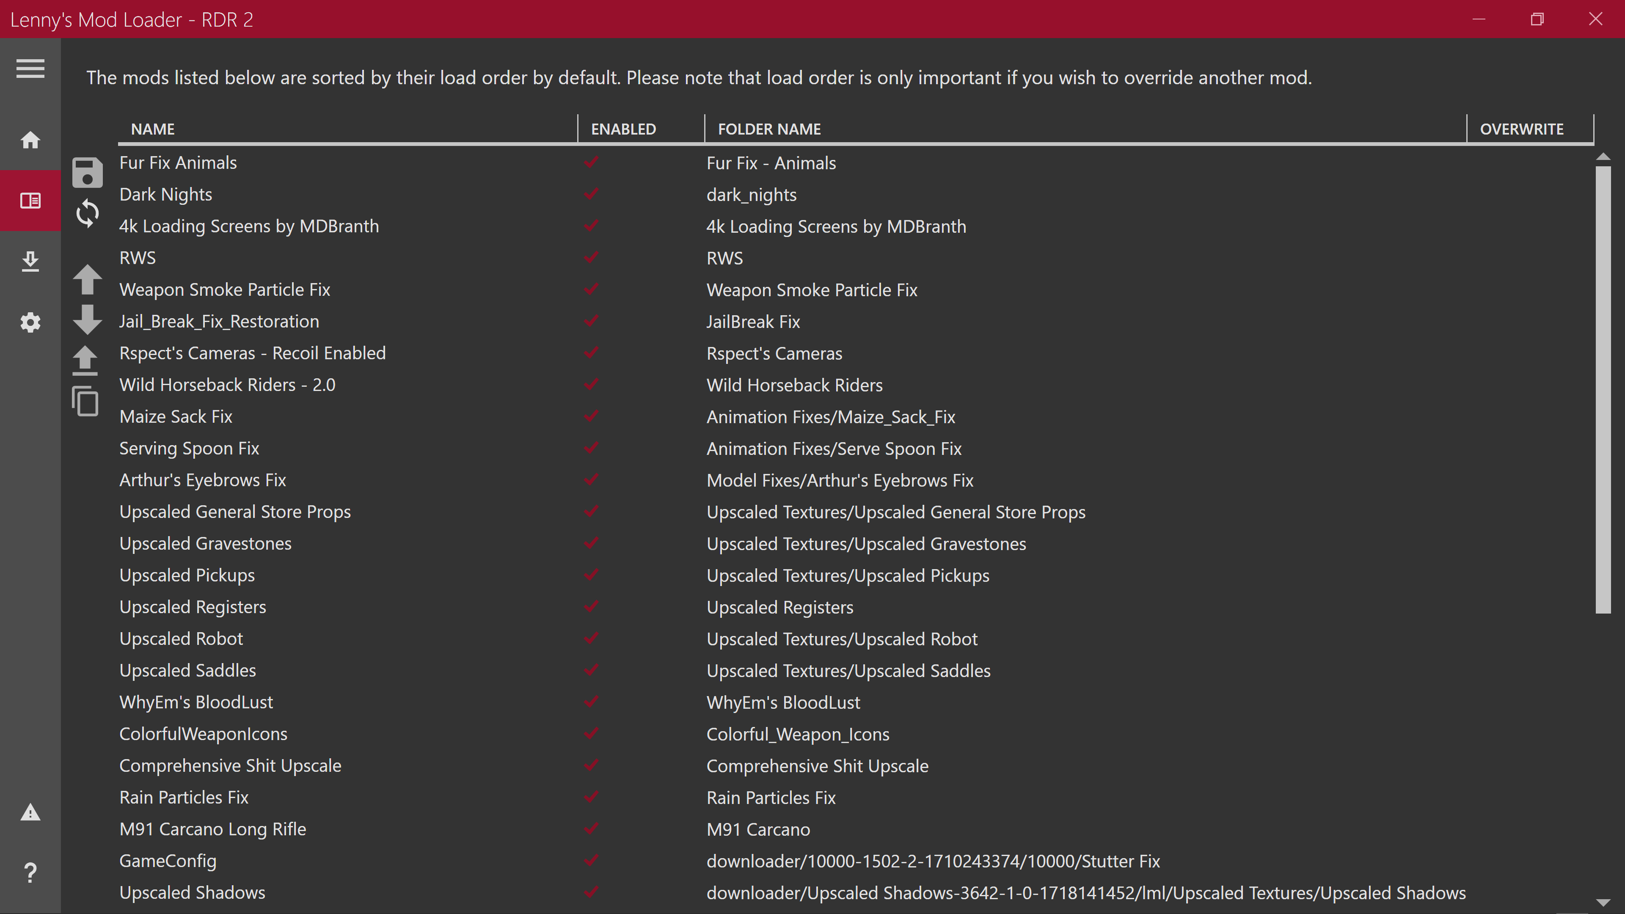
Task: Go to the Home page icon
Action: click(x=30, y=140)
